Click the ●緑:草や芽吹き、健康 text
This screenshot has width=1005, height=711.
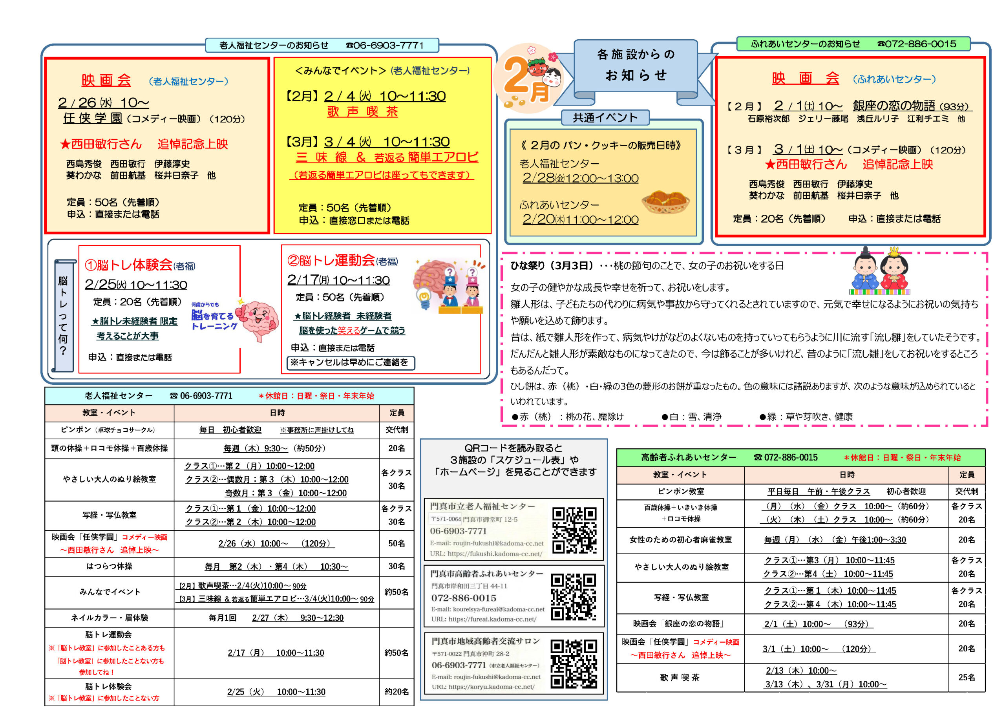click(806, 417)
